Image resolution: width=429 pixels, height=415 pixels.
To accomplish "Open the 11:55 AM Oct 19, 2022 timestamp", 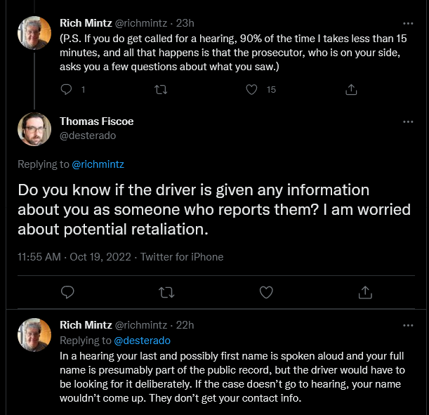I will click(x=74, y=257).
